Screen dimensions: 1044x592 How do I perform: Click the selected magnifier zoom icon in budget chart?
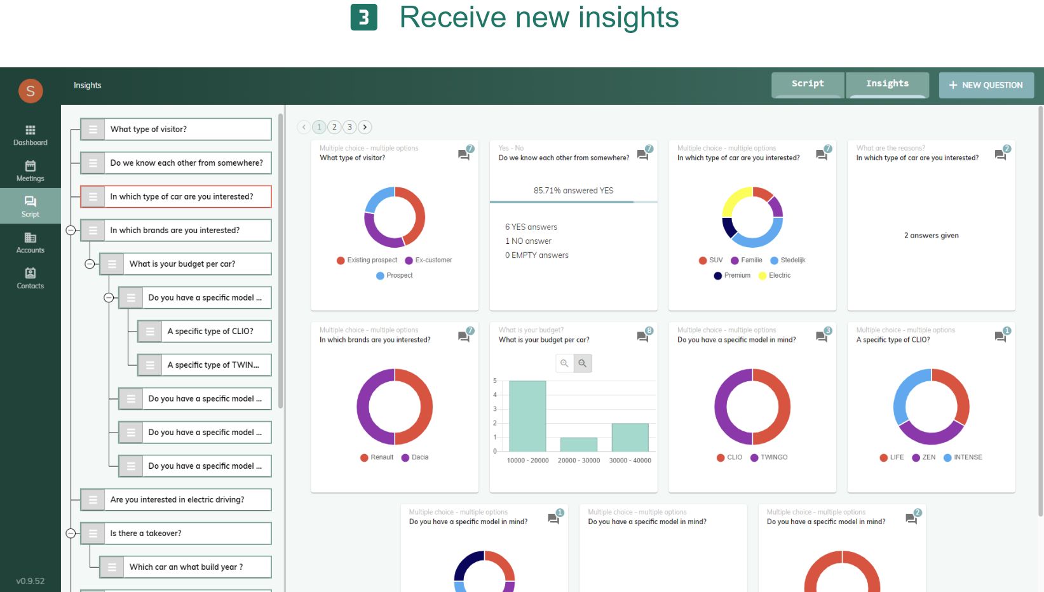[x=583, y=363]
